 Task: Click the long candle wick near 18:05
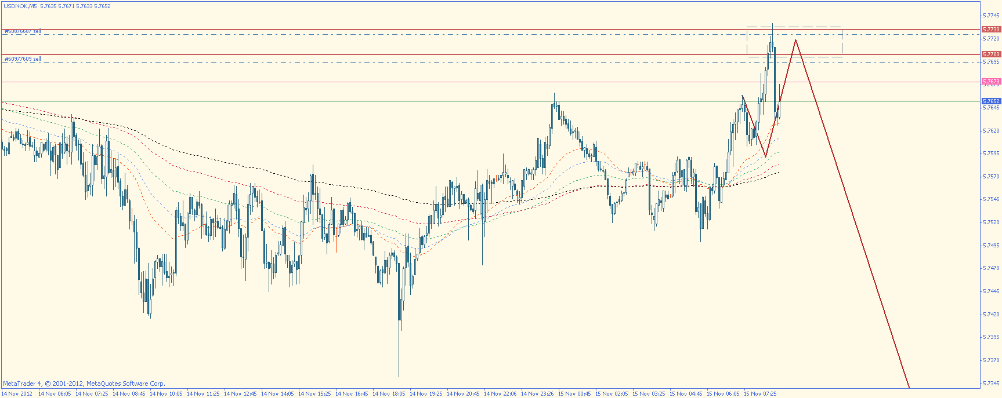coord(399,349)
